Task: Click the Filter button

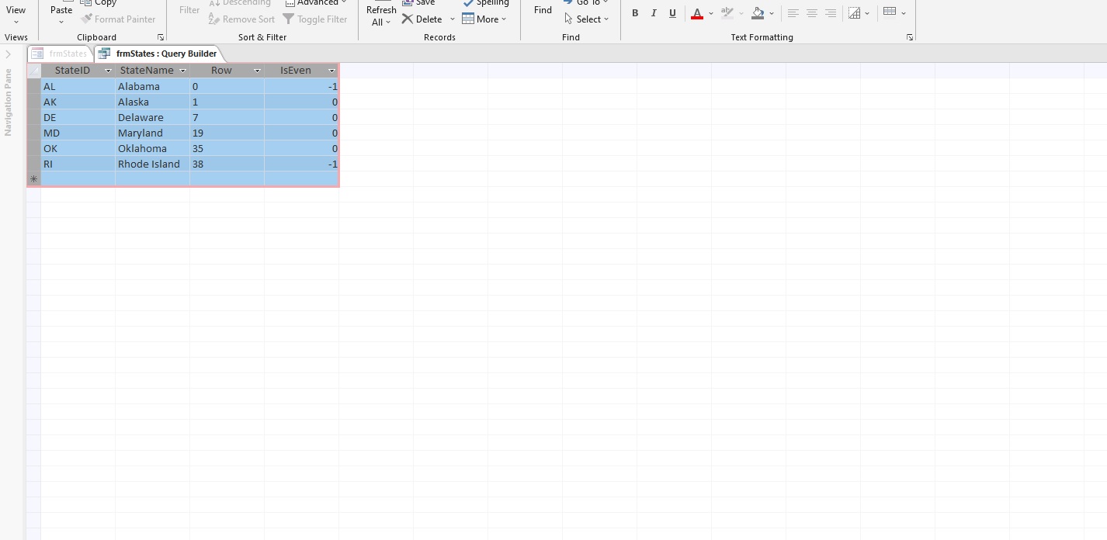Action: (189, 10)
